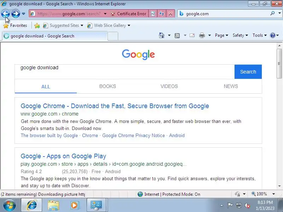This screenshot has width=283, height=212.
Task: Stop loading with the red X icon
Action: click(171, 14)
